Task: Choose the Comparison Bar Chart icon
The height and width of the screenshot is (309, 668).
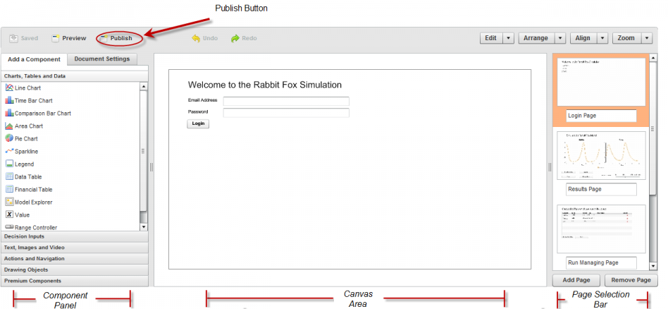Action: [9, 113]
